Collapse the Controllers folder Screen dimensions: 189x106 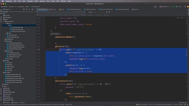(x=4, y=21)
